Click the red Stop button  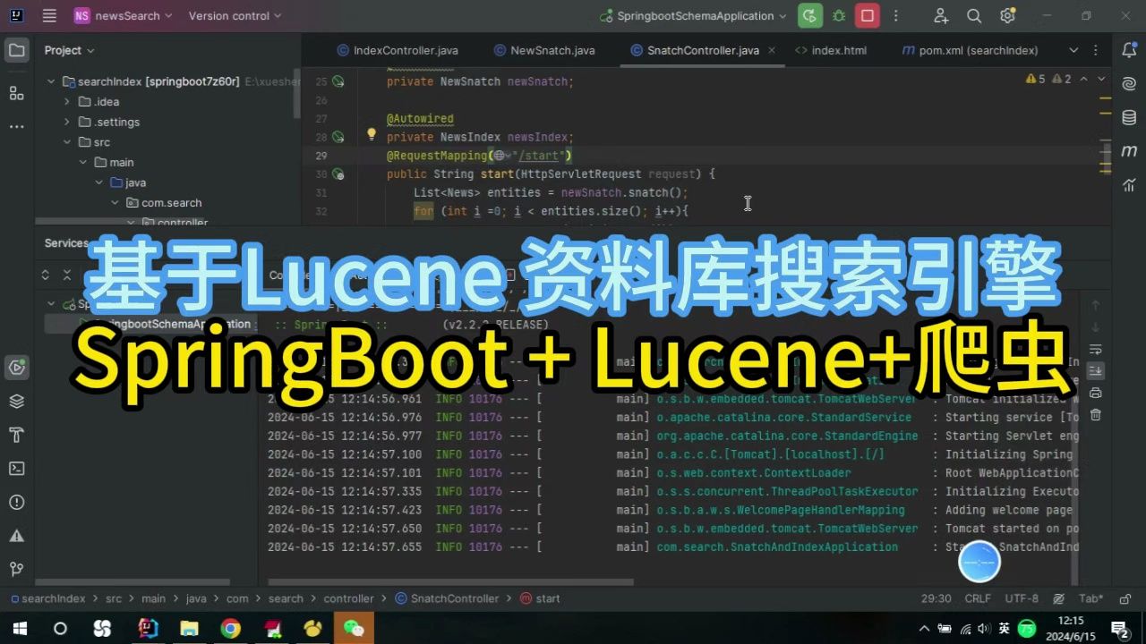point(867,15)
